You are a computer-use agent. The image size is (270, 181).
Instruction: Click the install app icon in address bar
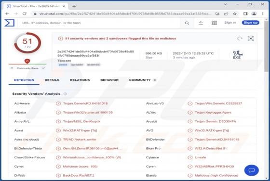[x=217, y=13]
